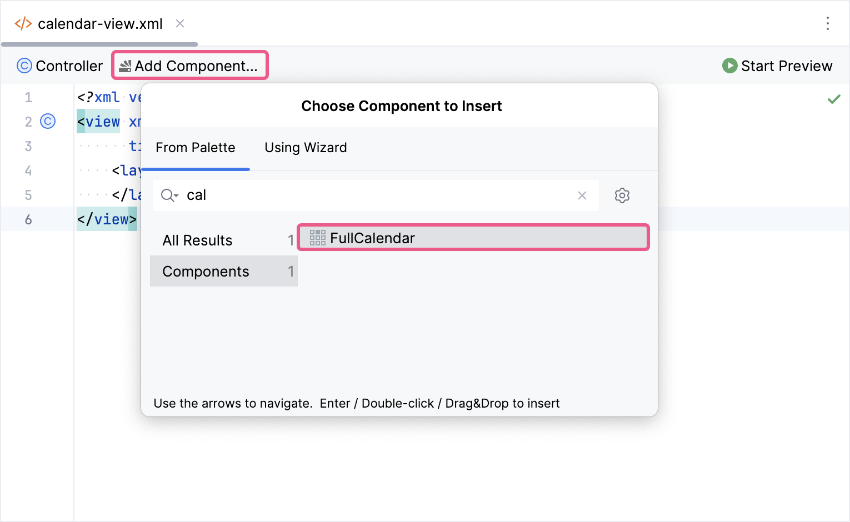Image resolution: width=850 pixels, height=522 pixels.
Task: Click the controller gutter icon on line 2
Action: pos(48,121)
